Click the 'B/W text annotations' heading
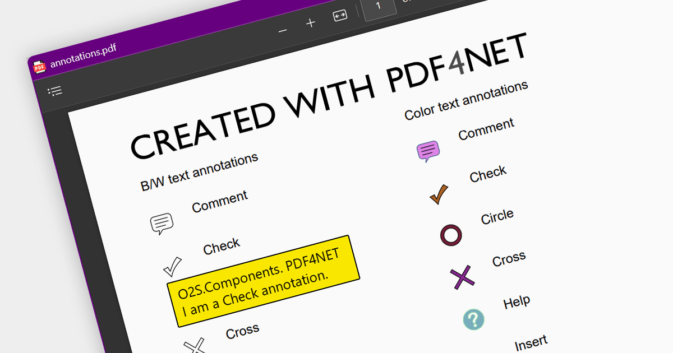This screenshot has width=673, height=353. pos(199,171)
